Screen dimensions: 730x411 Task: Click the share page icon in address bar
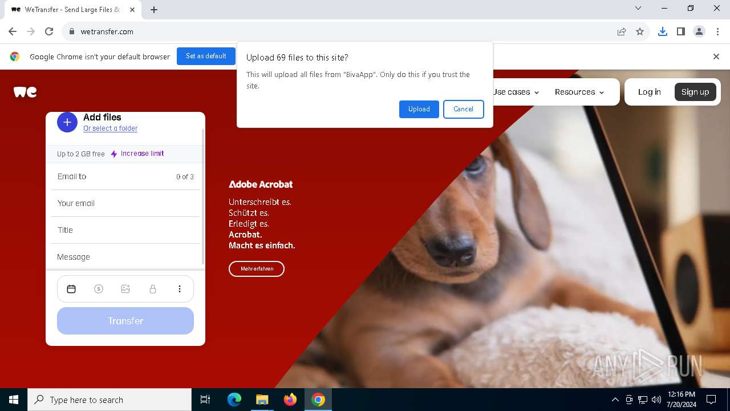[x=622, y=31]
